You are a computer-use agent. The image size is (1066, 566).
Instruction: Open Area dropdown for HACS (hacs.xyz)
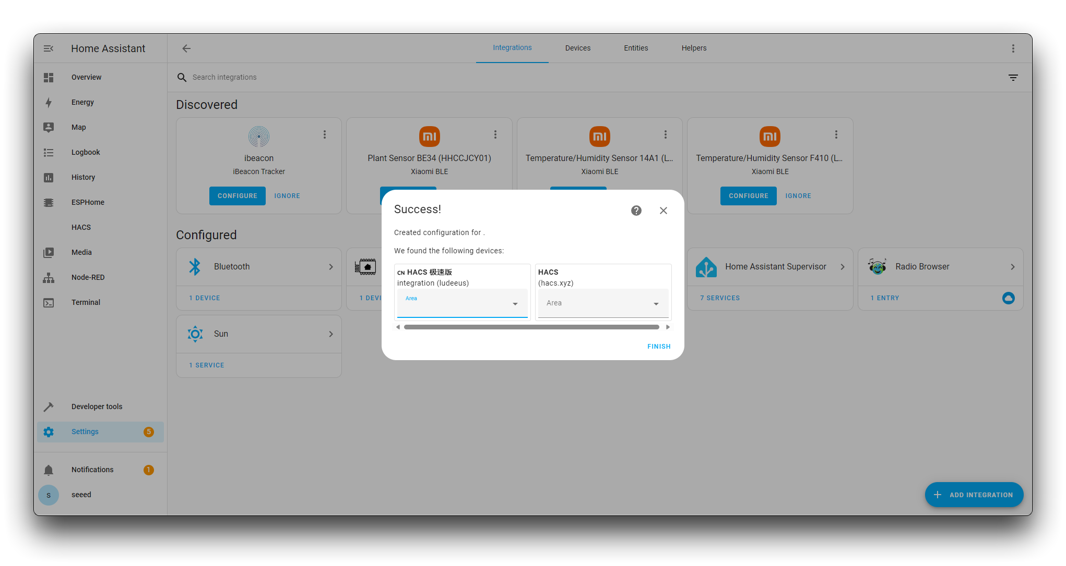point(603,303)
